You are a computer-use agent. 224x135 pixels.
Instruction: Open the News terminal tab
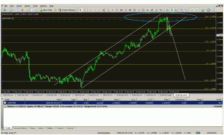(33, 128)
